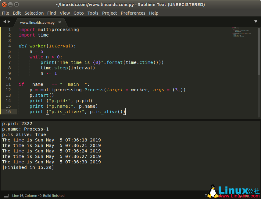Image resolution: width=261 pixels, height=199 pixels.
Task: Click 'p.start()' on line 13
Action: (x=42, y=95)
